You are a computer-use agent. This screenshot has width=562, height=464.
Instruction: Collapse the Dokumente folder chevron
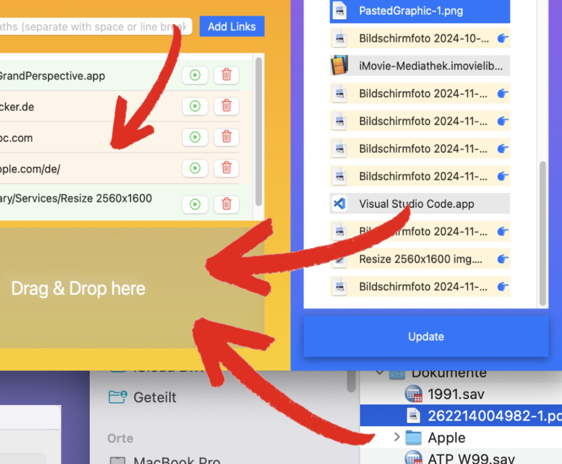[380, 373]
